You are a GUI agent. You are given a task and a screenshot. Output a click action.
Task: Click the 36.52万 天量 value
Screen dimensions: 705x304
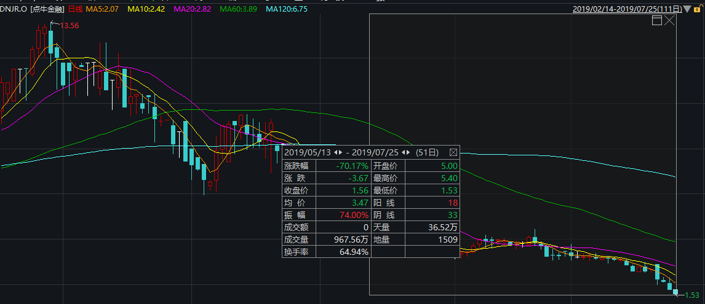[443, 227]
